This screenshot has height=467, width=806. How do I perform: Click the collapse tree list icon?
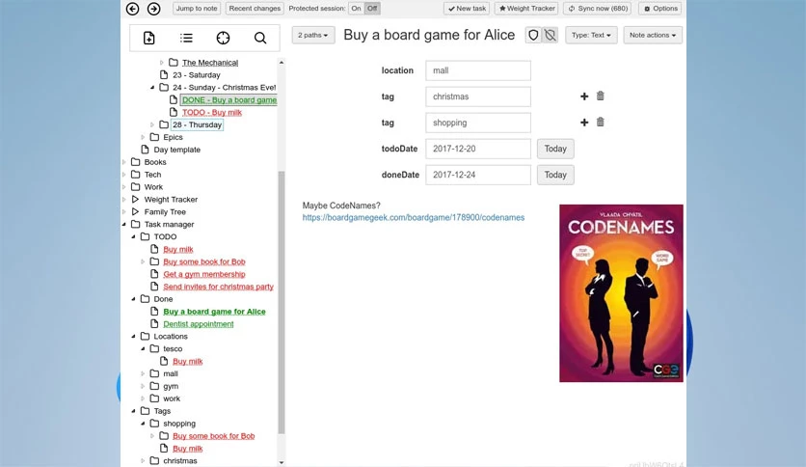pyautogui.click(x=186, y=38)
